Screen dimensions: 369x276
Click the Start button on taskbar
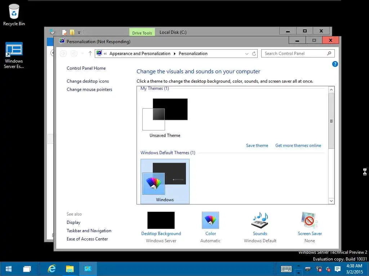pos(9,269)
